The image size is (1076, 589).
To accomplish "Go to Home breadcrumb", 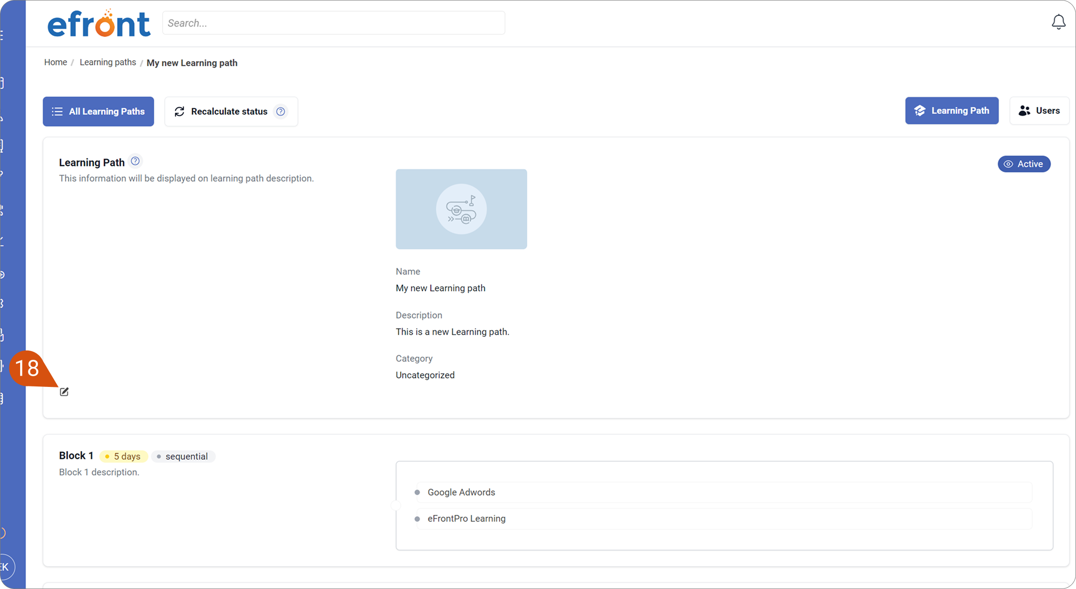I will point(56,62).
